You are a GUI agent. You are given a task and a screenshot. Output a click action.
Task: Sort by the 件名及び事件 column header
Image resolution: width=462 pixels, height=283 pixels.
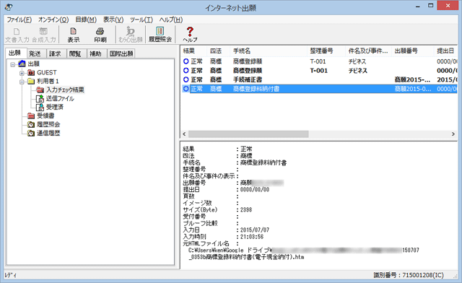368,51
